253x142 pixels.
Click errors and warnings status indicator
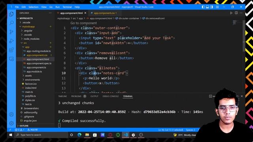click(x=19, y=130)
